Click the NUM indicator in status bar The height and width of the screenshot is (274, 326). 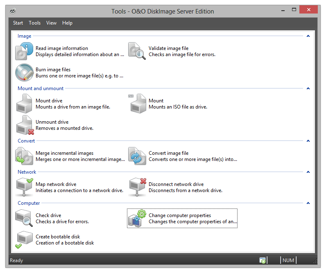pyautogui.click(x=288, y=260)
